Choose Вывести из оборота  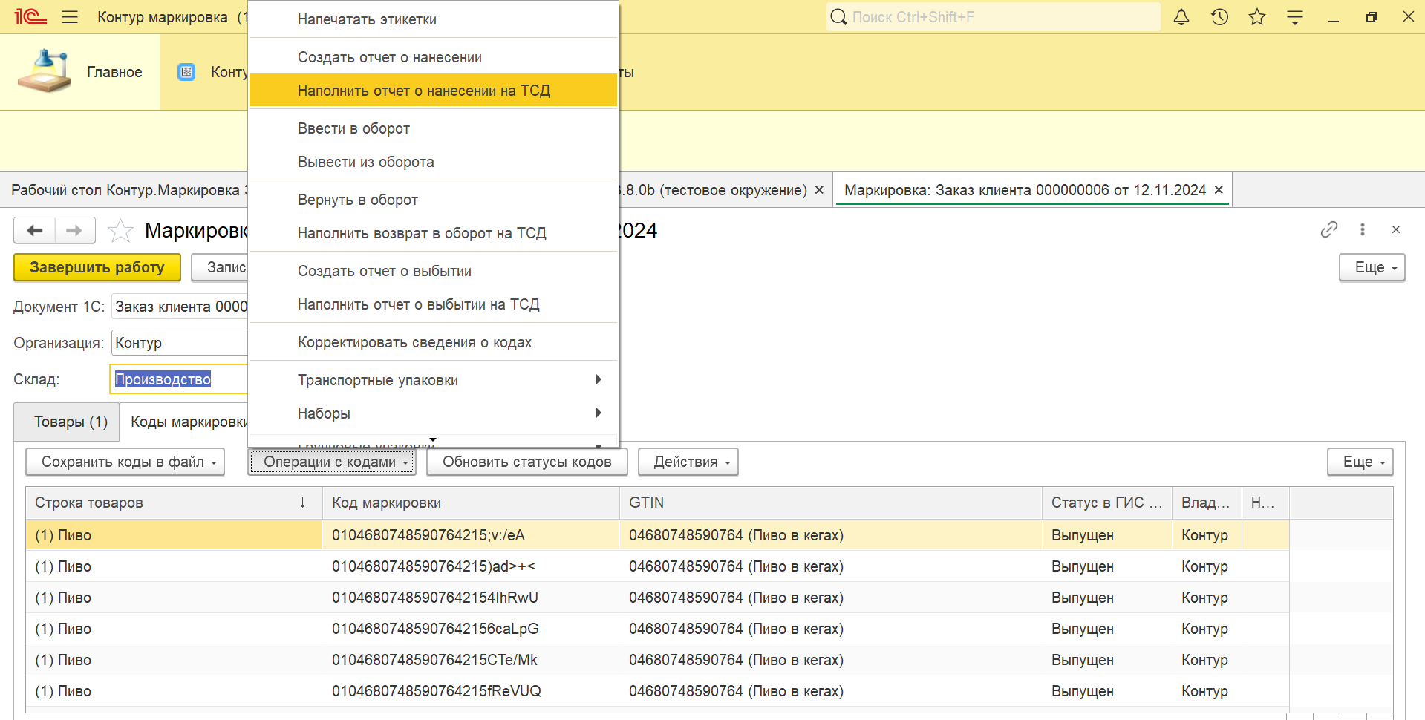tap(433, 162)
